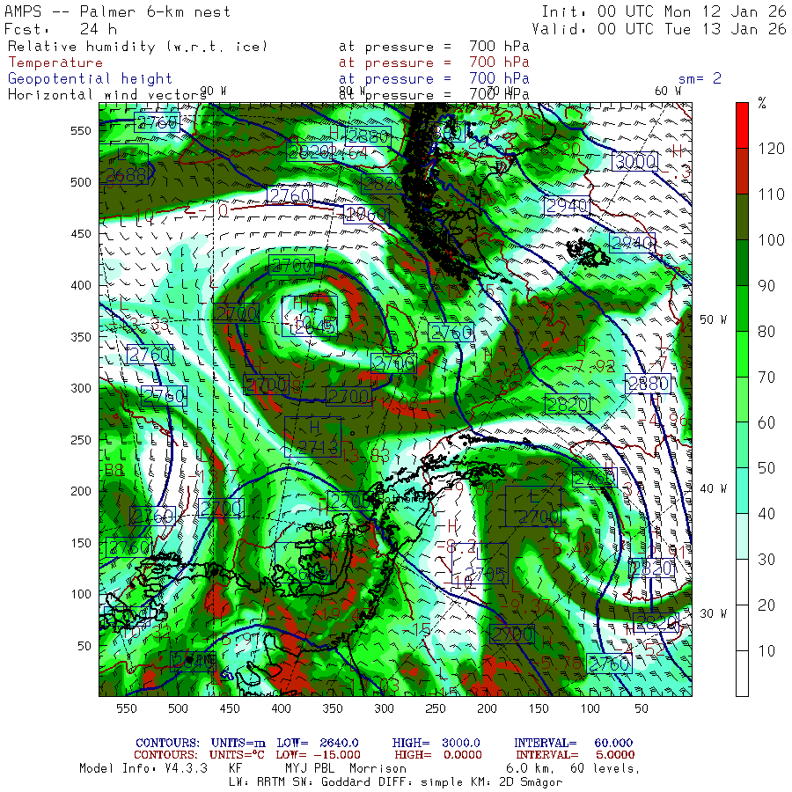Click the red 'Temperature' legend label
Image resolution: width=792 pixels, height=792 pixels.
[x=55, y=62]
